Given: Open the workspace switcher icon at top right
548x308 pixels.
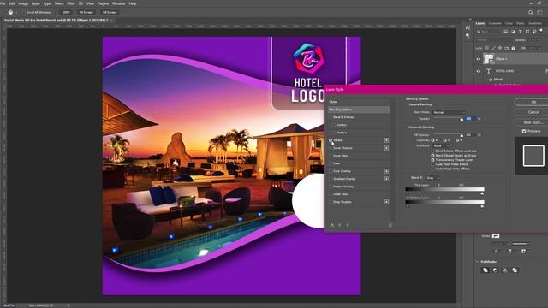Looking at the screenshot, I should point(540,12).
